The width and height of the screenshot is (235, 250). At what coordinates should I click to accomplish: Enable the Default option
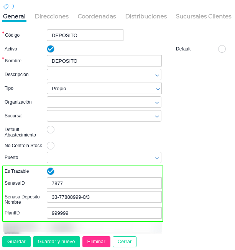click(x=222, y=49)
